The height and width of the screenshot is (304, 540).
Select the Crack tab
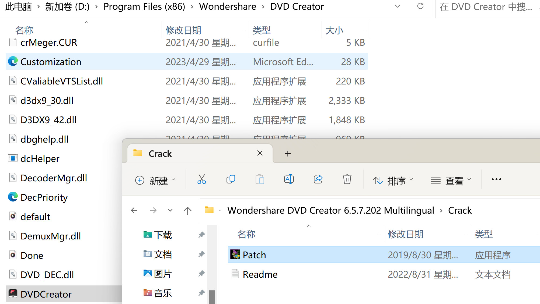coord(200,153)
